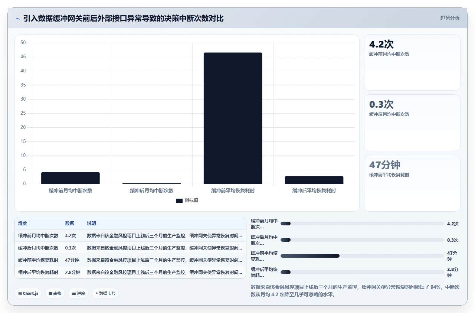Click the 47分钟 progress value text
Viewport: 475px width, 313px height.
click(452, 256)
